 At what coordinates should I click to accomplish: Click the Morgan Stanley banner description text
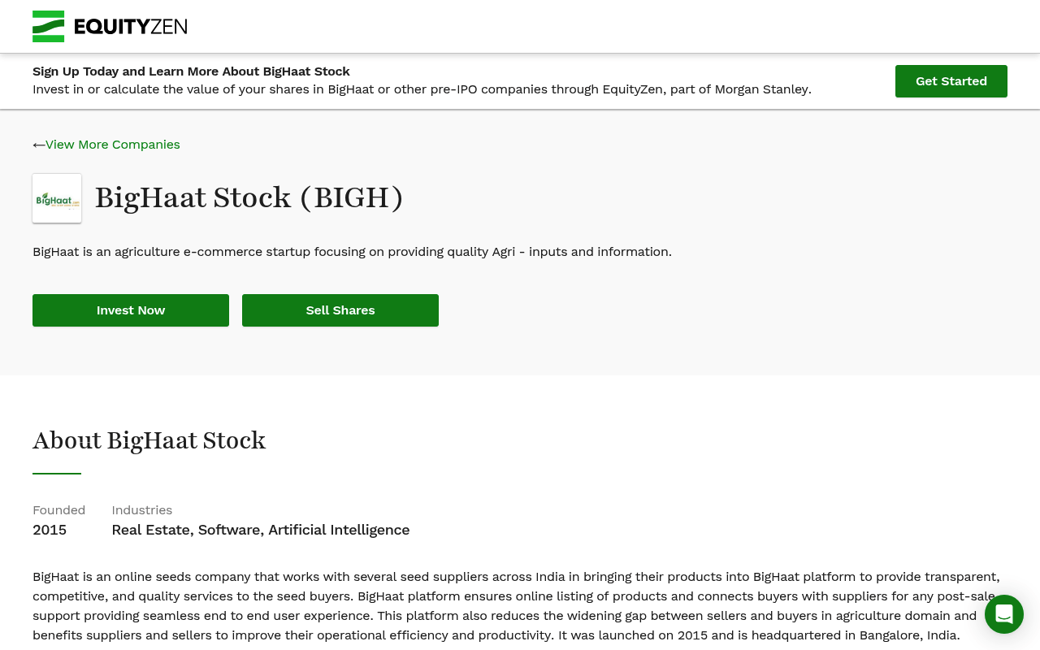pos(422,89)
